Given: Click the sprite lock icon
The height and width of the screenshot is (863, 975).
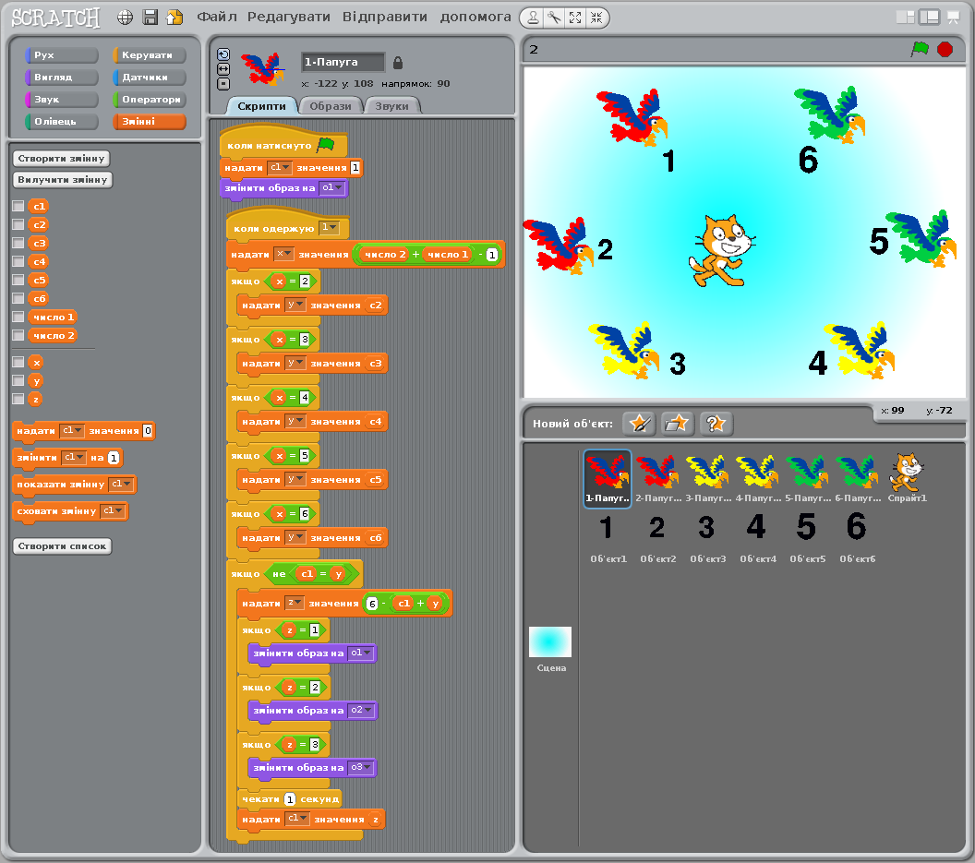Looking at the screenshot, I should [398, 62].
